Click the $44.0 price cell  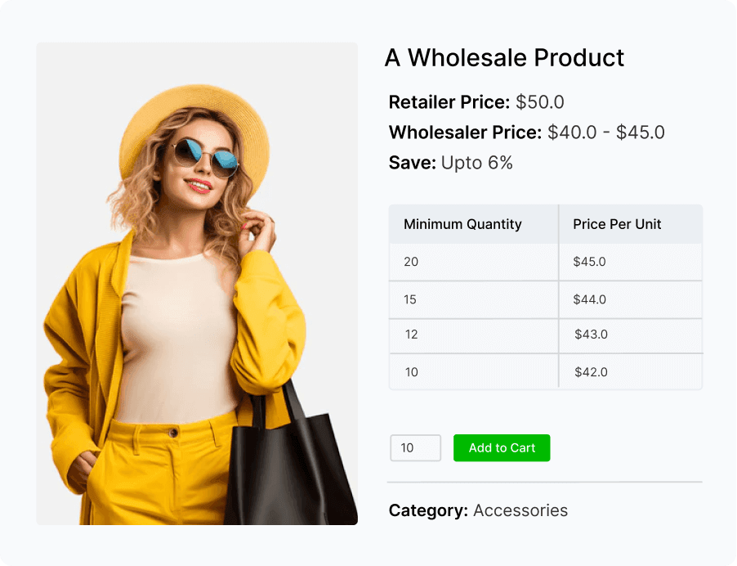pos(631,299)
